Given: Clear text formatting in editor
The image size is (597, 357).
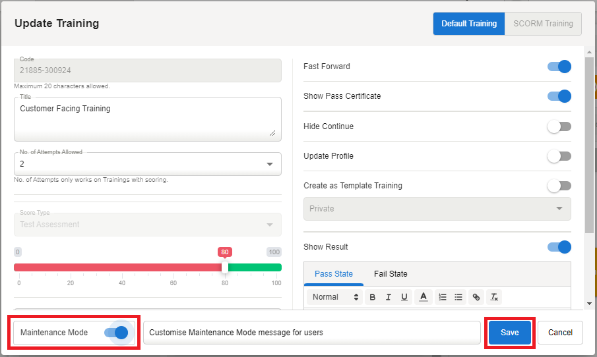Looking at the screenshot, I should (493, 297).
